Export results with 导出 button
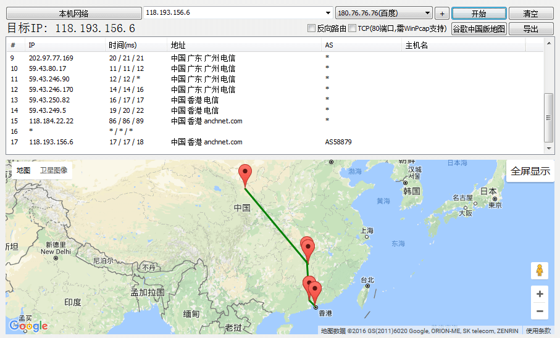Screen dimensions: 560x338 pyautogui.click(x=531, y=28)
